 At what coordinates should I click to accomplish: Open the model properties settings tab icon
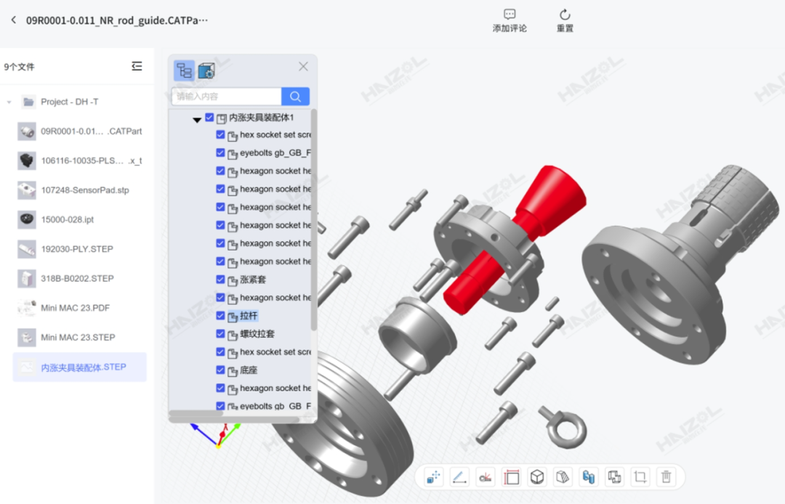click(x=206, y=70)
